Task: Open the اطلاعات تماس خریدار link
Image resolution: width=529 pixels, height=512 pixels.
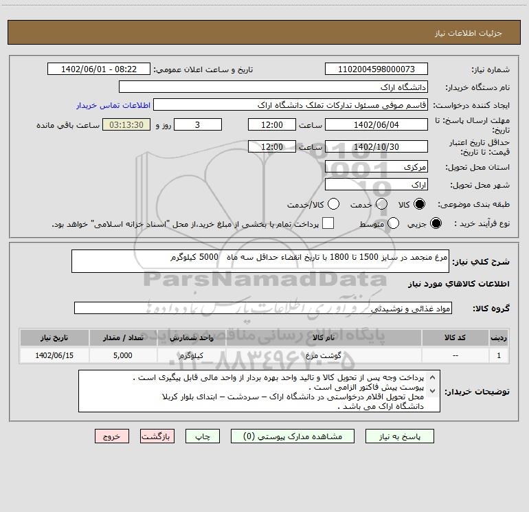Action: click(x=113, y=105)
